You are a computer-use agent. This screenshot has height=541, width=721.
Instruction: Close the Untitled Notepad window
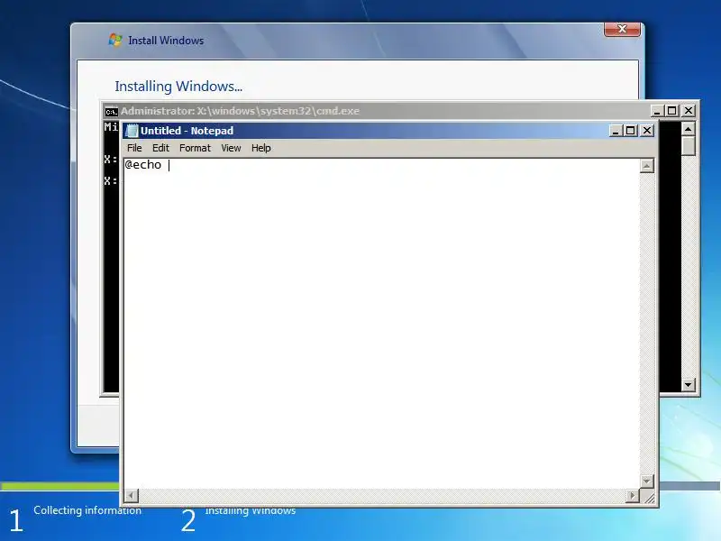[646, 131]
